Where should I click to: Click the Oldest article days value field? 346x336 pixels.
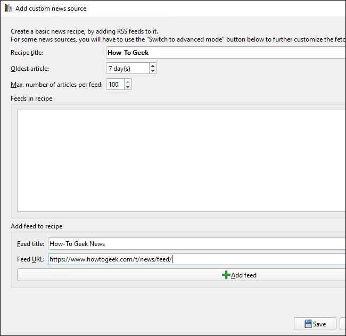tap(128, 69)
